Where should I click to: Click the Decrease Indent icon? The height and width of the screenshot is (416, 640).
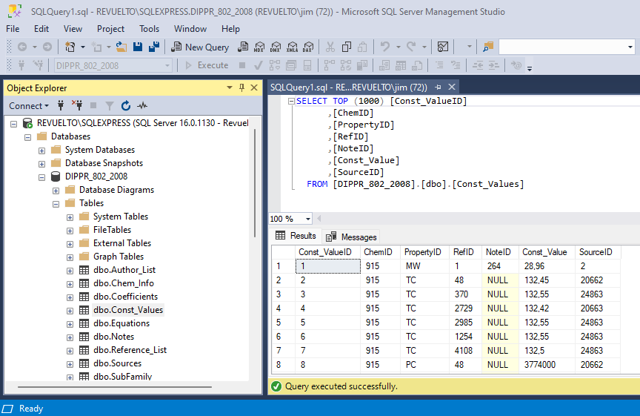478,65
